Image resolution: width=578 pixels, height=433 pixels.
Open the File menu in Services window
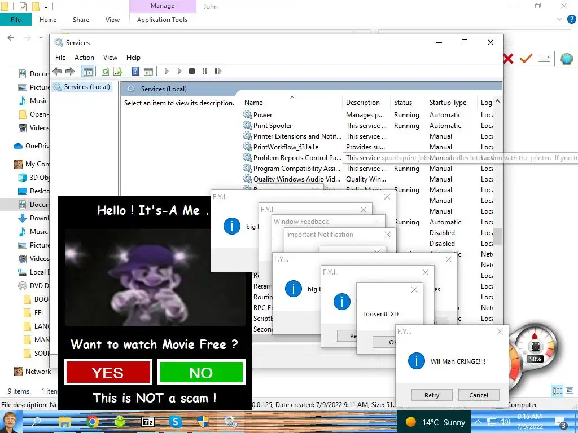(x=60, y=58)
